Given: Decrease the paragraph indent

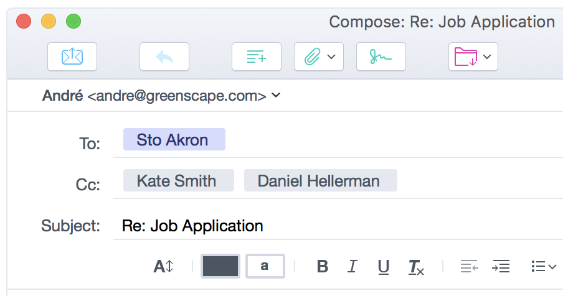Looking at the screenshot, I should point(469,267).
